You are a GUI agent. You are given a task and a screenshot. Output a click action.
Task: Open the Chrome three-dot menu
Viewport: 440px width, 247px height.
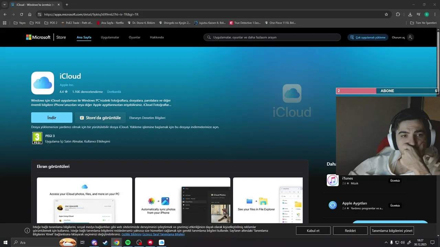point(435,14)
